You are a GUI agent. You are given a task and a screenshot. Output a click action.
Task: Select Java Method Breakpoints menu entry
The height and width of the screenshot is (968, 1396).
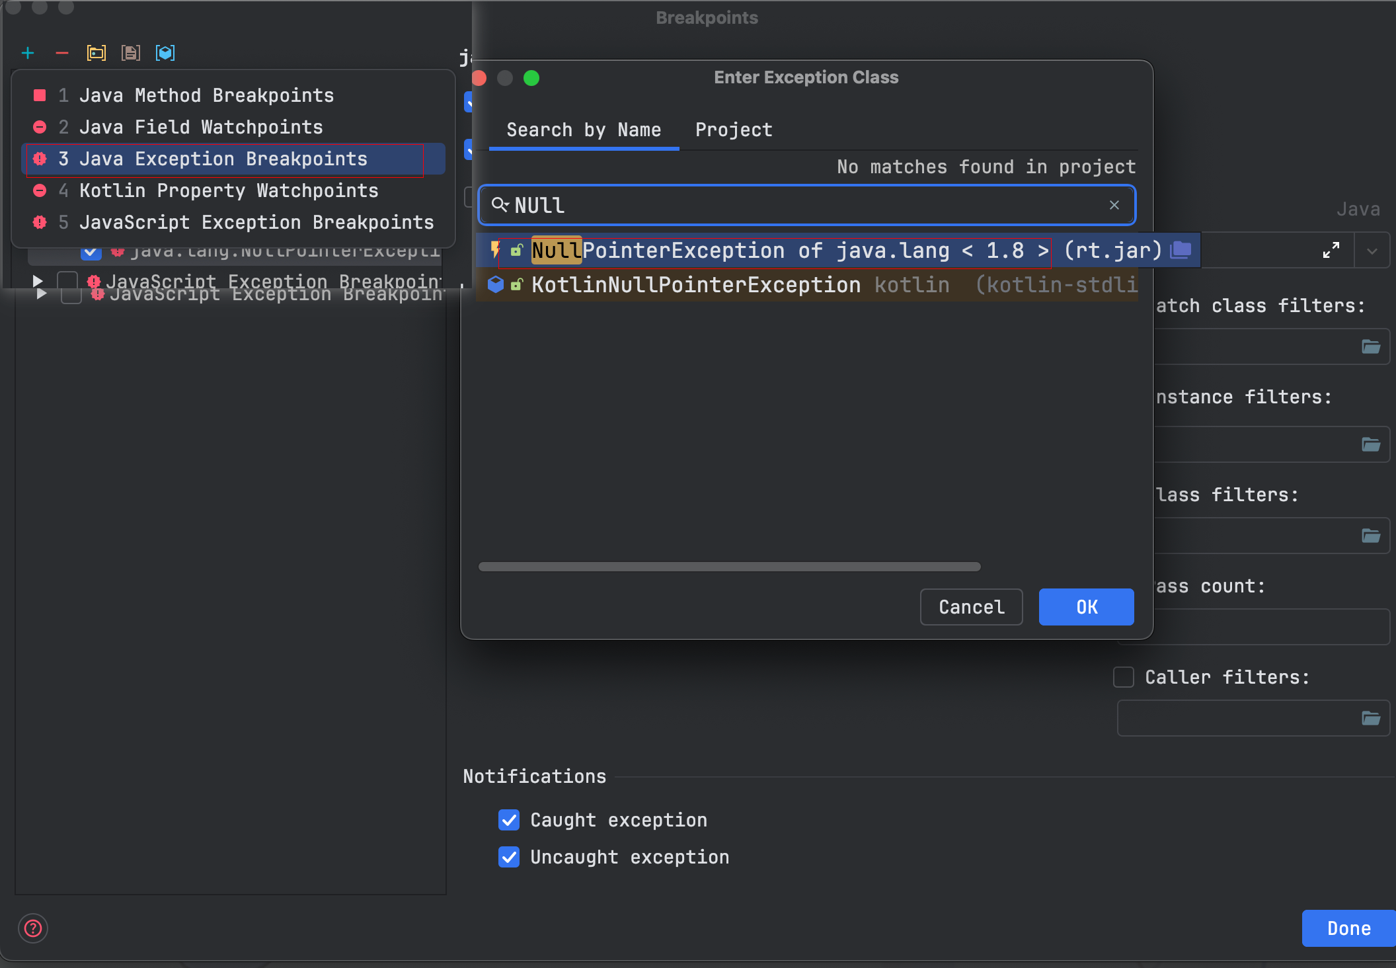coord(206,95)
